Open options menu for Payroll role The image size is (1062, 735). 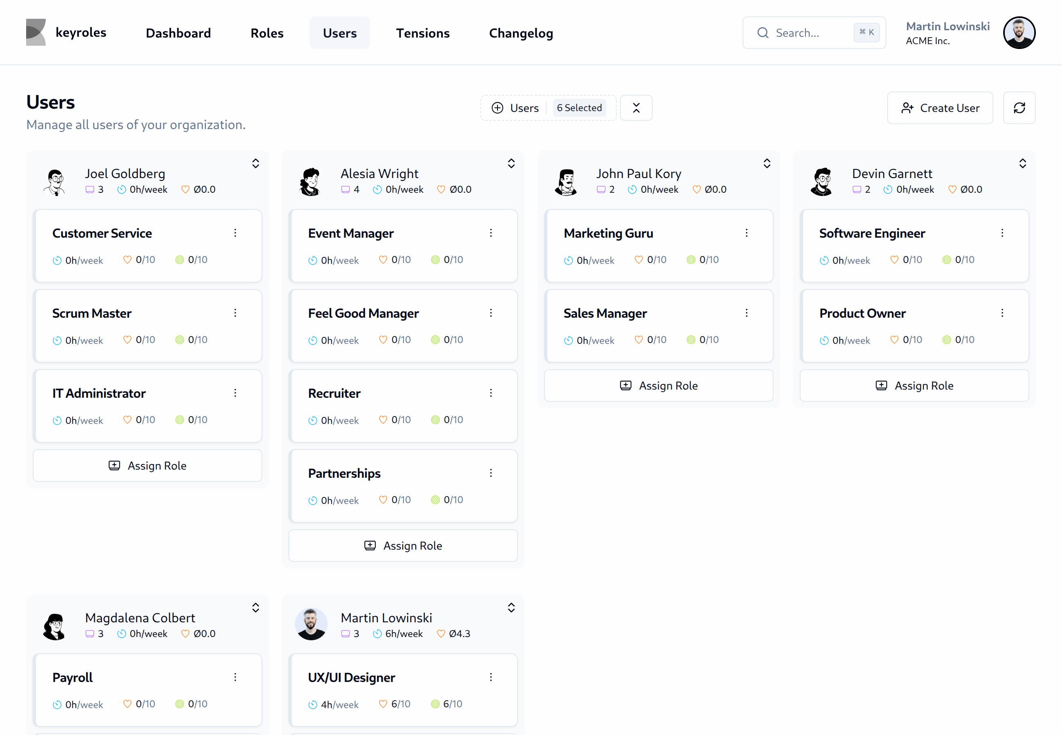click(235, 677)
